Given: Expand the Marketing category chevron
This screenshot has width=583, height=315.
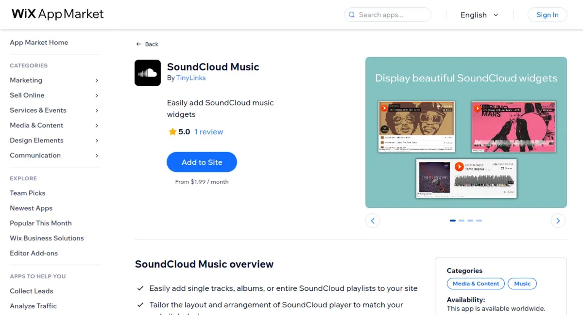Looking at the screenshot, I should [x=97, y=80].
